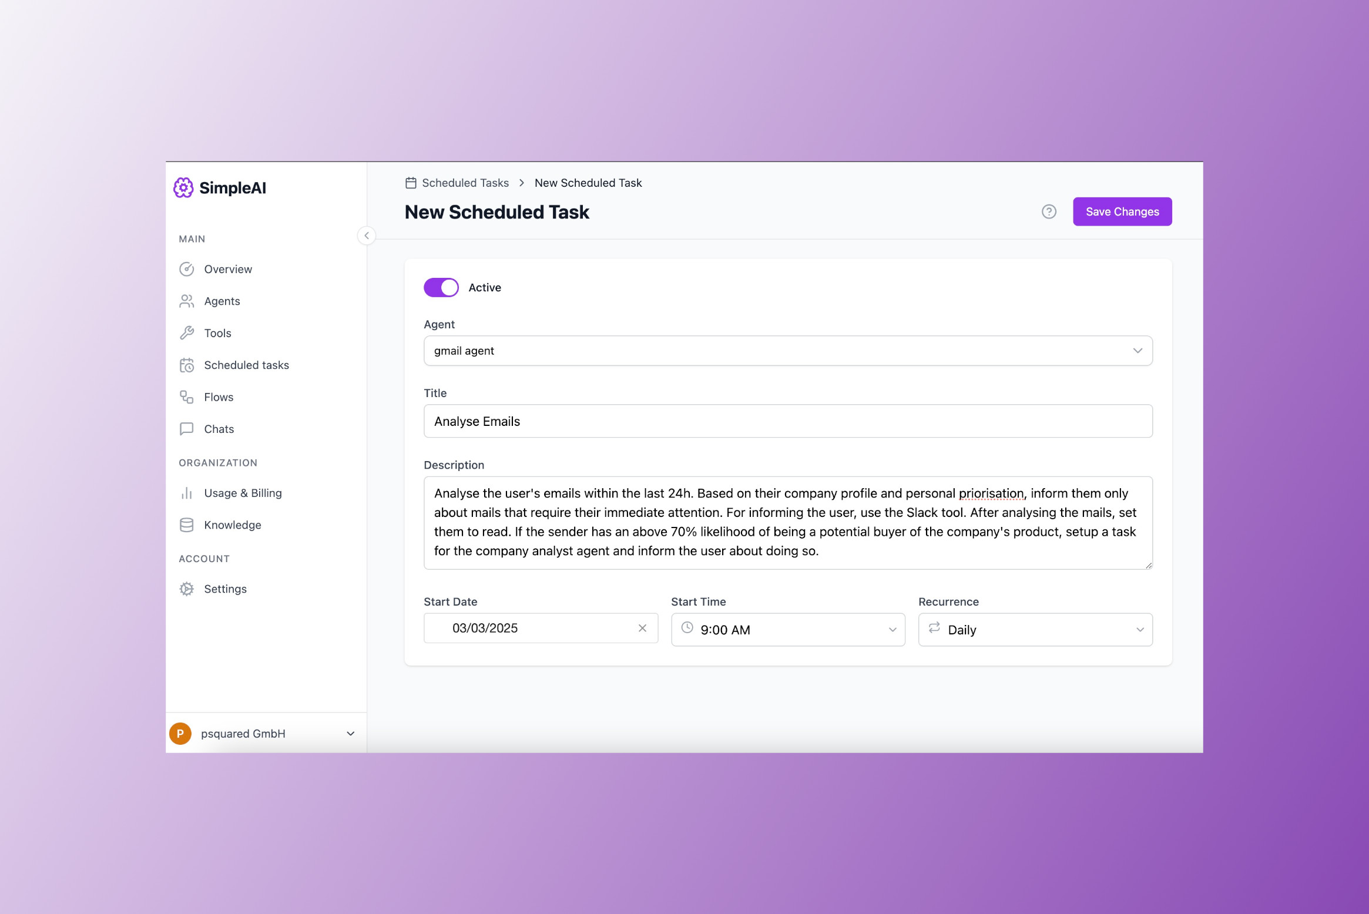Open the Agent dropdown showing gmail agent
Viewport: 1369px width, 914px height.
(788, 351)
